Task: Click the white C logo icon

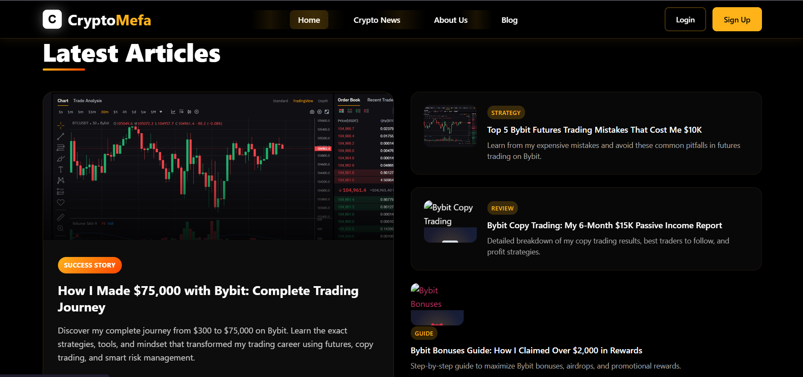Action: click(52, 19)
